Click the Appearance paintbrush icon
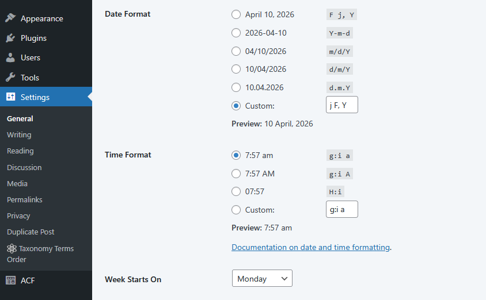The height and width of the screenshot is (300, 486). click(x=10, y=18)
